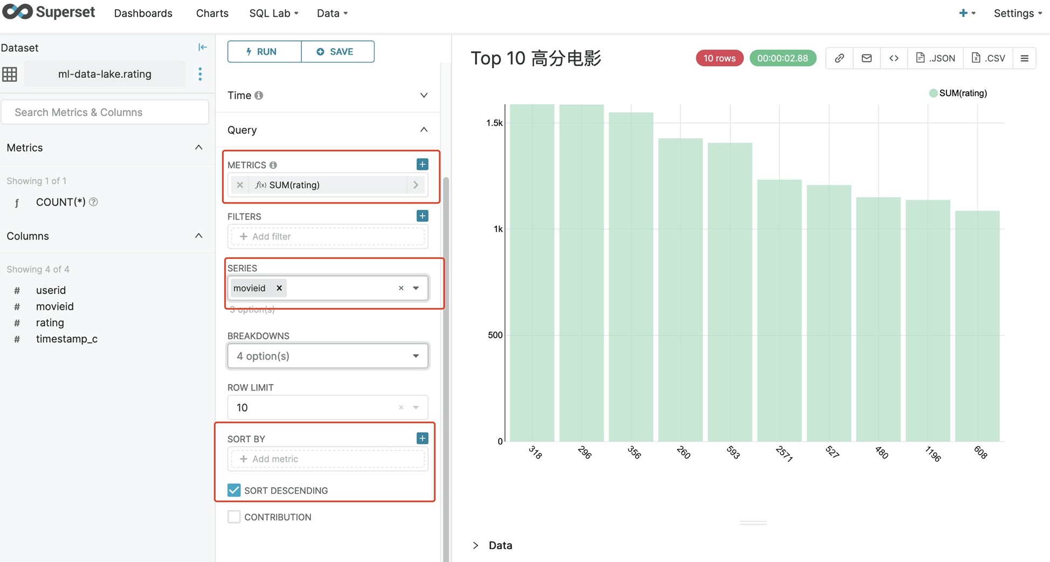Image resolution: width=1050 pixels, height=562 pixels.
Task: Enable the Contribution checkbox
Action: click(234, 517)
